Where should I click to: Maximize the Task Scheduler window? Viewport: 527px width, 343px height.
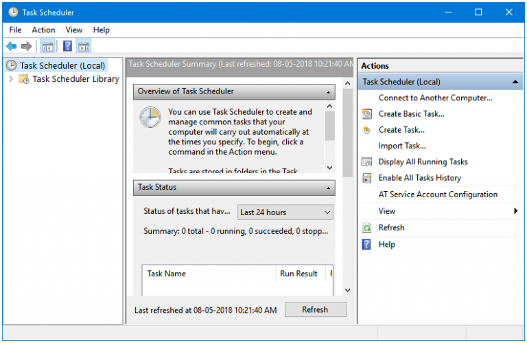(x=478, y=12)
